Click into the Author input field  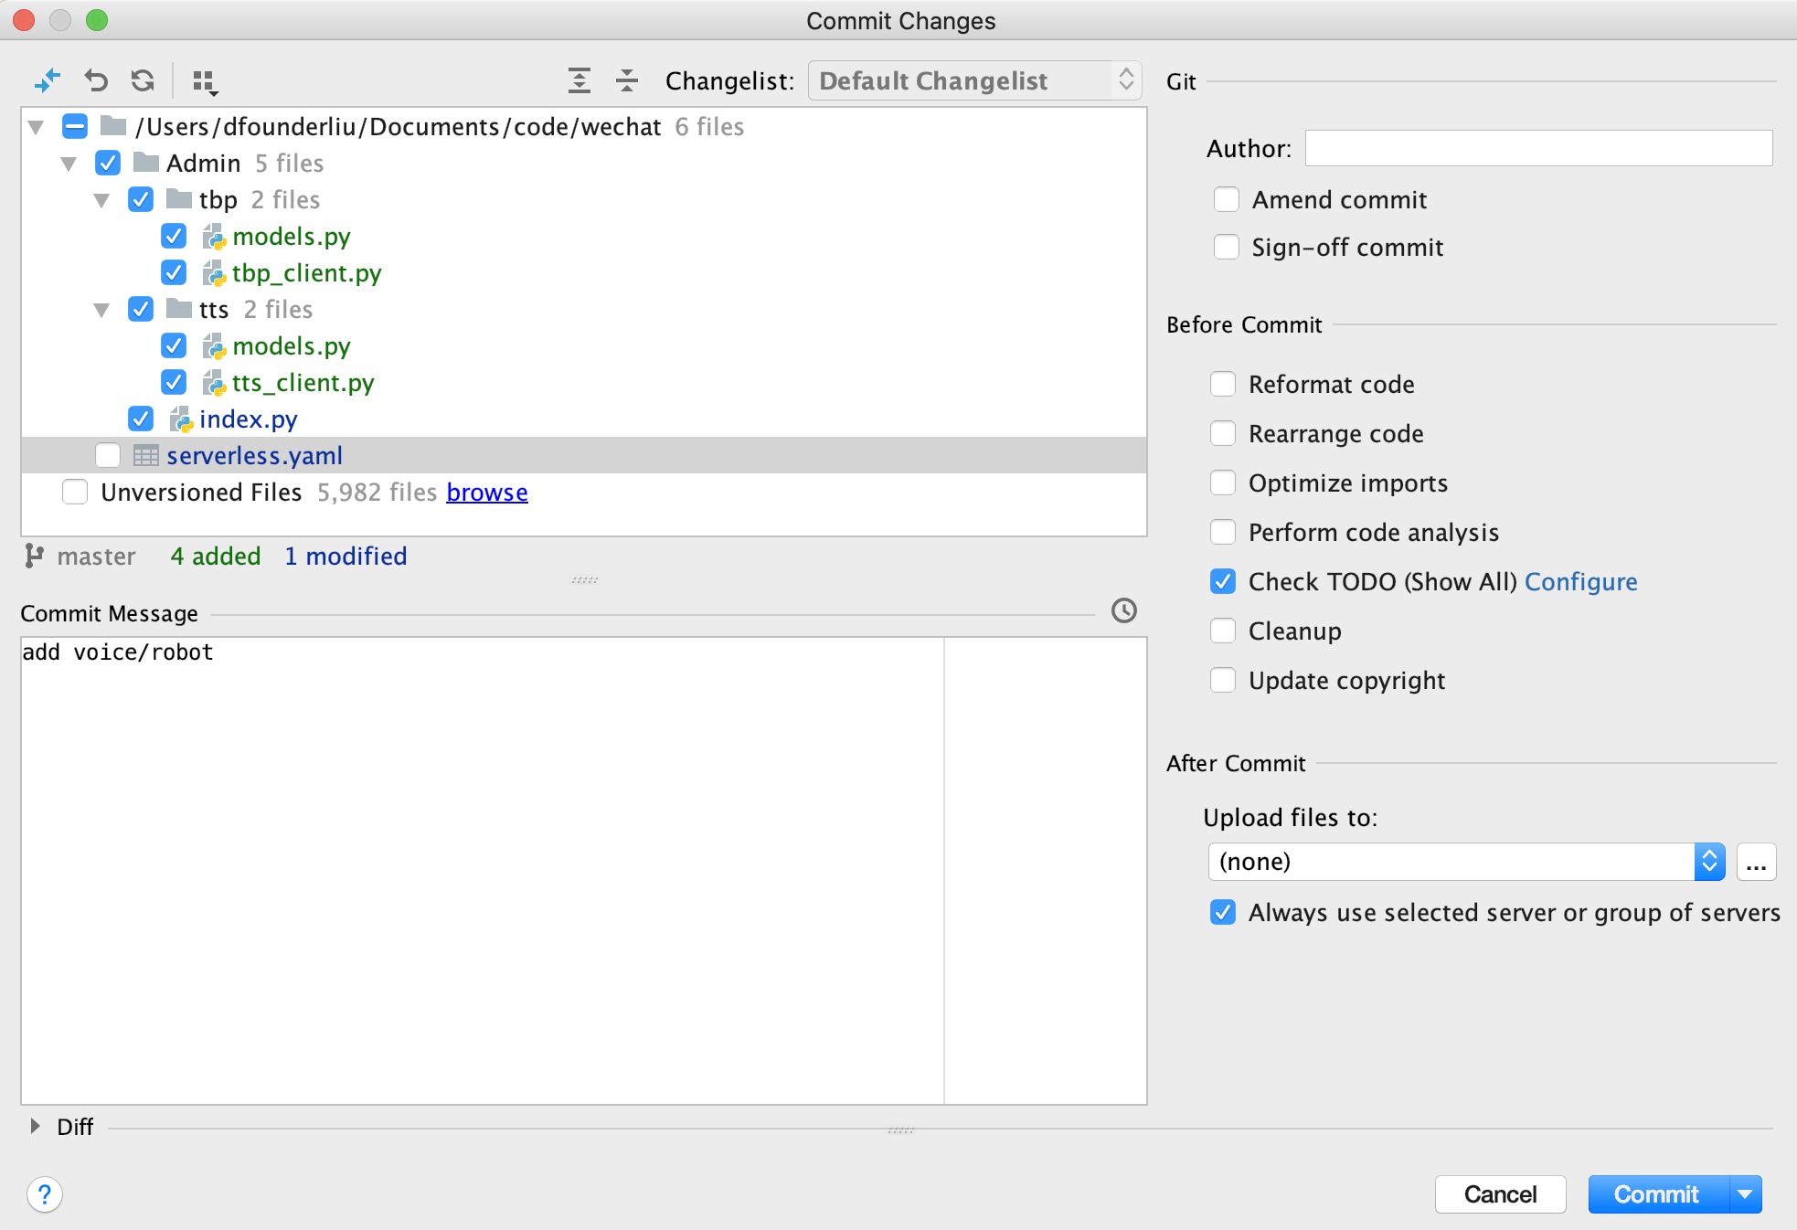[x=1537, y=148]
